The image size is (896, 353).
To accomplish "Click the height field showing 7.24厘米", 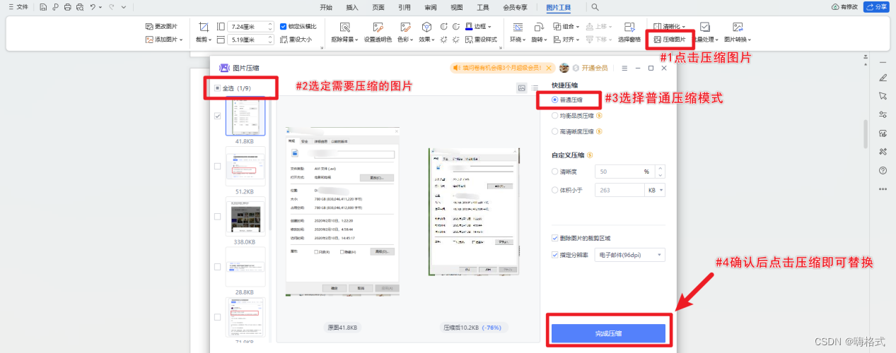I will tap(250, 26).
